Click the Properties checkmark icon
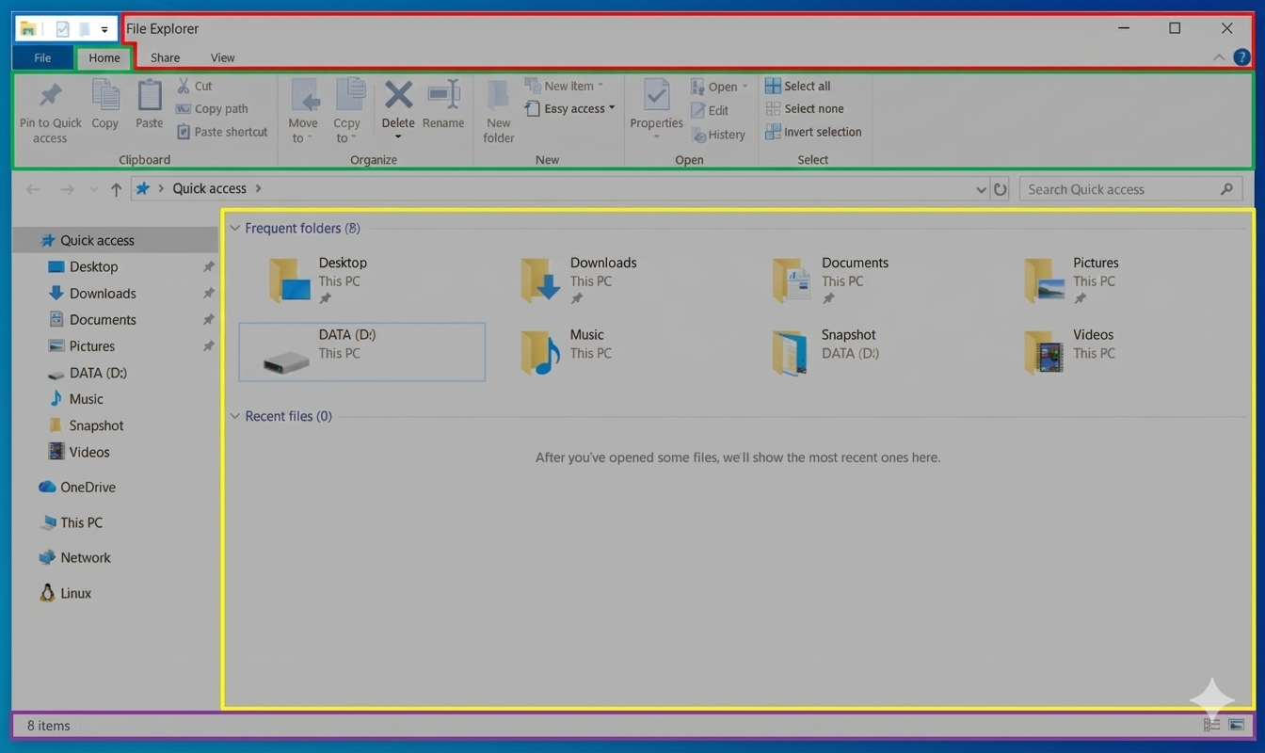The image size is (1265, 753). (656, 95)
